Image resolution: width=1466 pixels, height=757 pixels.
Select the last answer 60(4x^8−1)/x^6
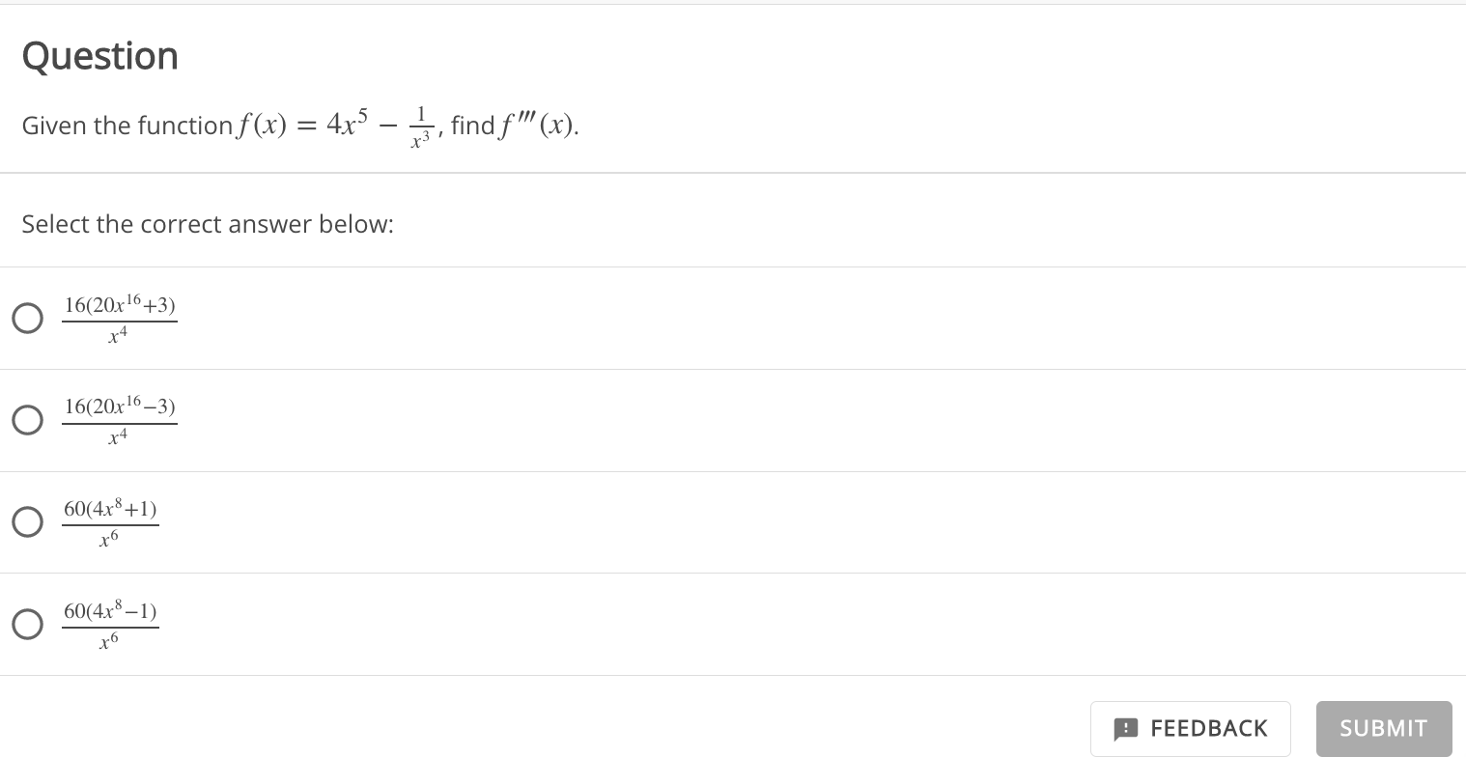(28, 625)
